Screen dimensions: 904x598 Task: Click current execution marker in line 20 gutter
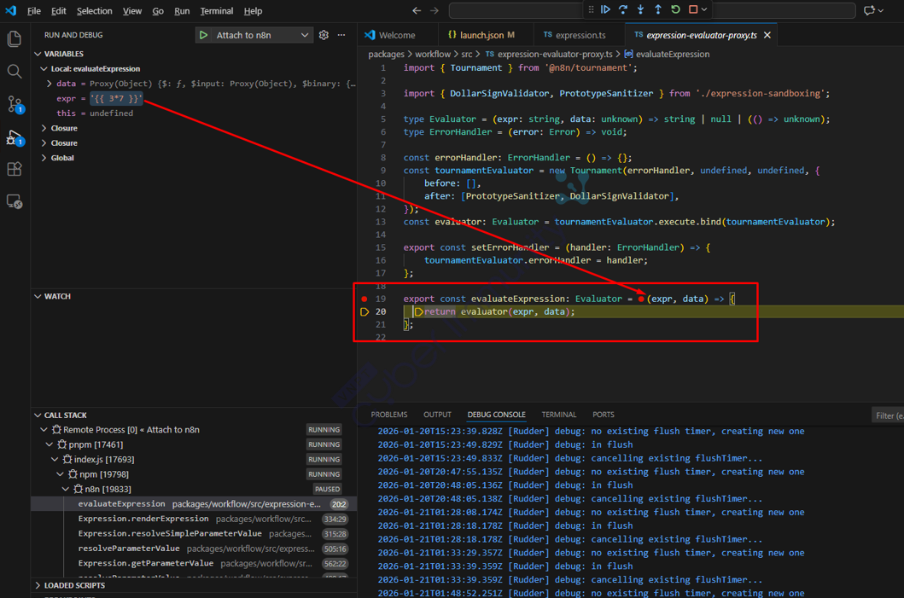tap(365, 311)
